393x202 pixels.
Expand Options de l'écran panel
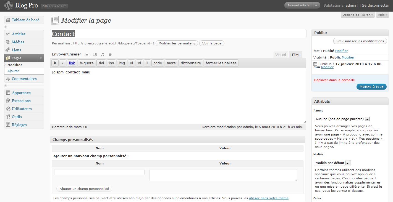pyautogui.click(x=358, y=15)
